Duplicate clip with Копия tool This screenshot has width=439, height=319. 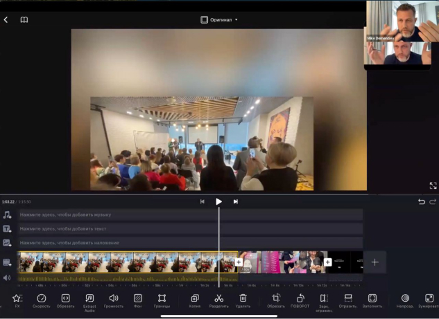tap(195, 301)
